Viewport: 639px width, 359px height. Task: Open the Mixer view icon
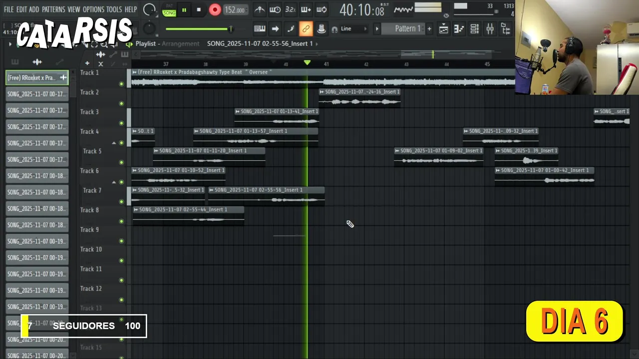(x=490, y=29)
